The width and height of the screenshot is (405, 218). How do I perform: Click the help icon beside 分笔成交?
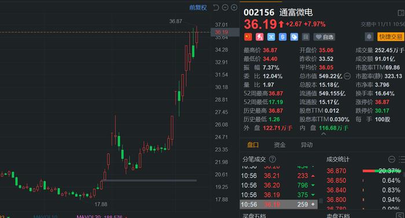[x=273, y=159]
